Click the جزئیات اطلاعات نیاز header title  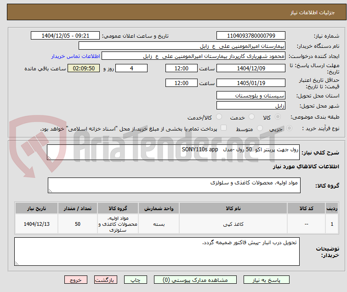pos(313,12)
